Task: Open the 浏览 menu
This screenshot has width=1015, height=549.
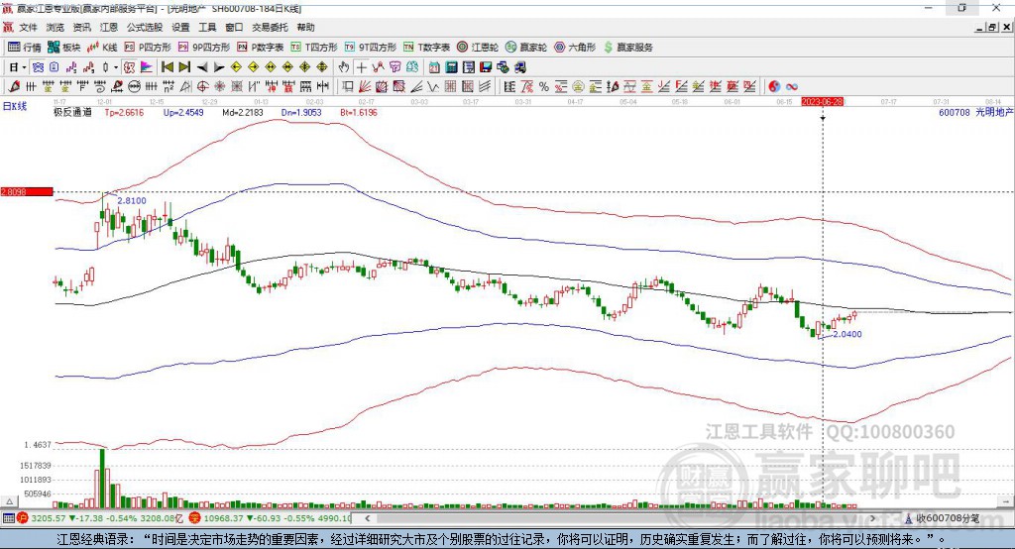Action: [56, 27]
